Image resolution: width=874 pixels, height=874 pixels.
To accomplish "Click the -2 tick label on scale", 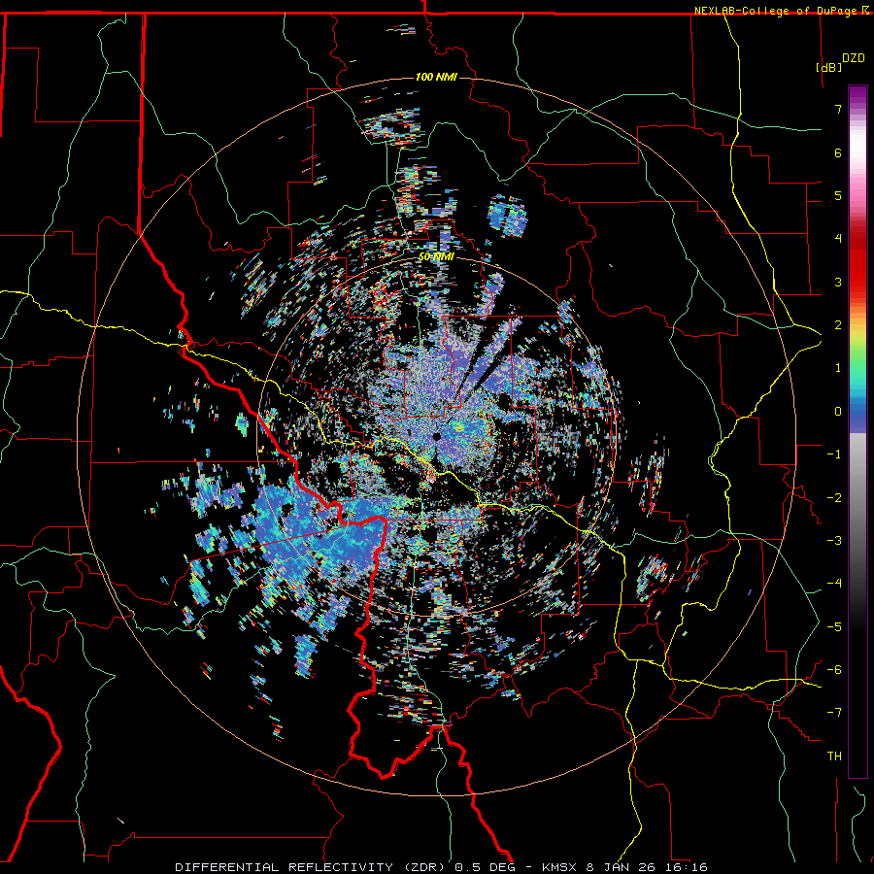I will coord(834,498).
